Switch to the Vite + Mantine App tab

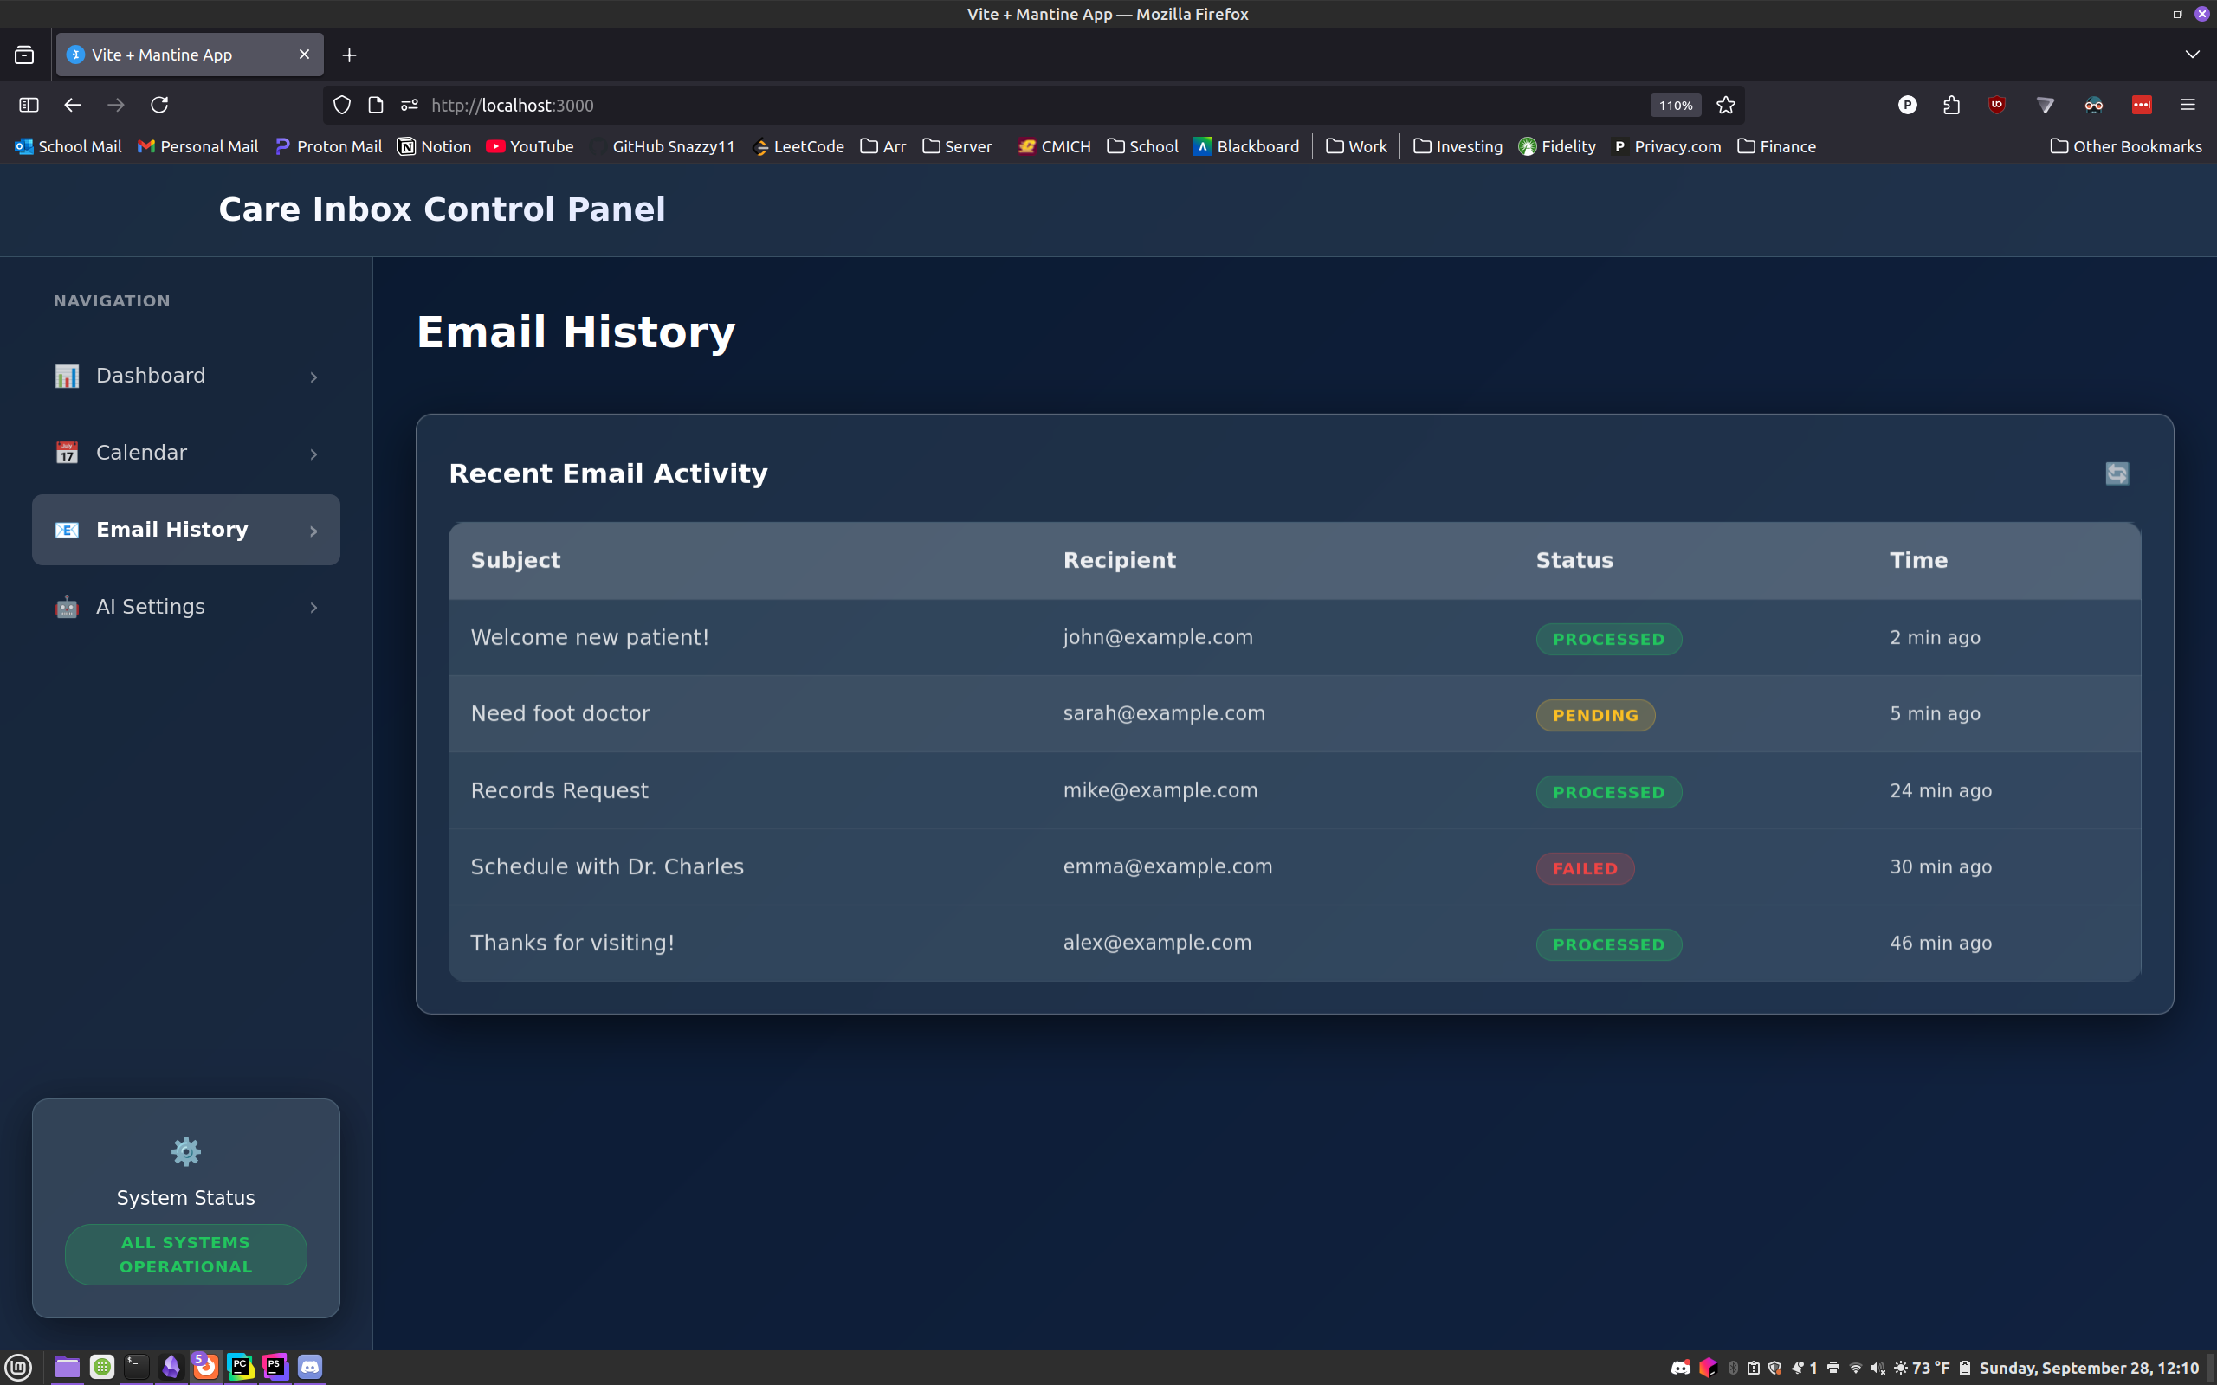click(x=174, y=55)
